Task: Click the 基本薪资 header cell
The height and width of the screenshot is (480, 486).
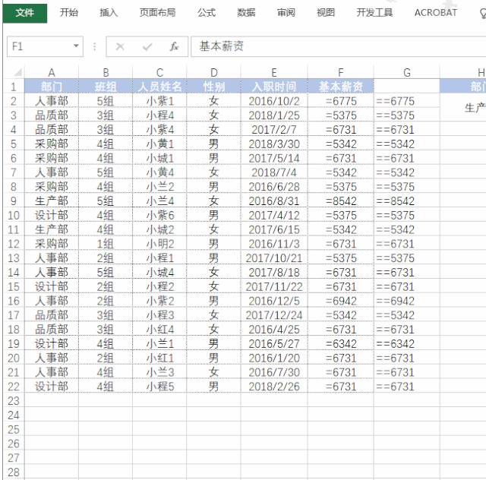Action: 341,87
